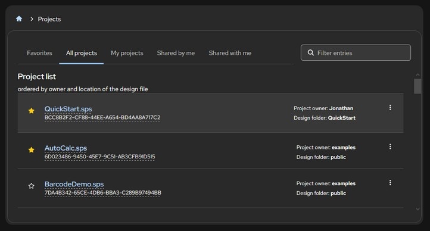Click the project list scrollbar thumb
The width and height of the screenshot is (430, 231).
[x=417, y=86]
